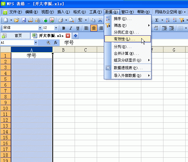
Task: Create a new blank workbook
Action: coord(6,20)
